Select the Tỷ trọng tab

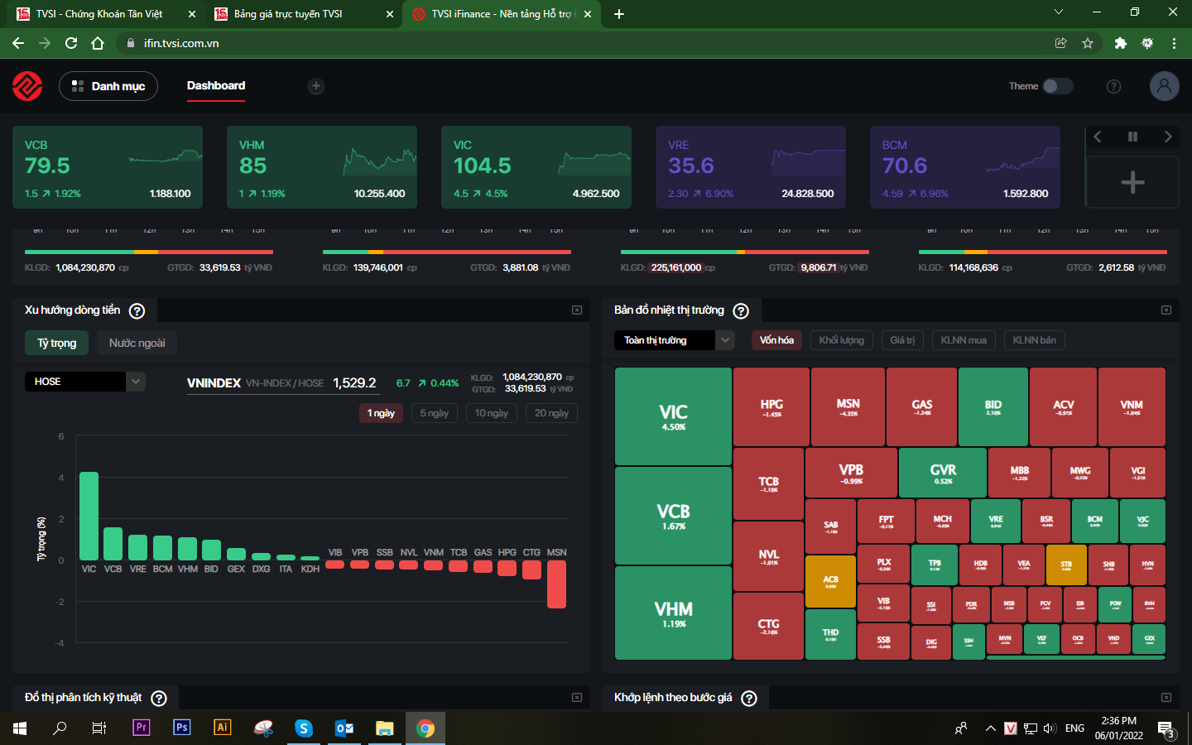pyautogui.click(x=57, y=344)
